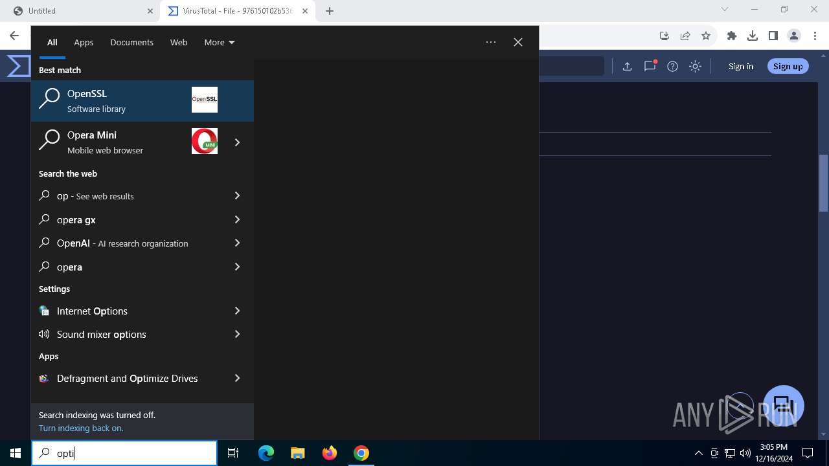
Task: Switch to Chrome in the taskbar
Action: pyautogui.click(x=361, y=453)
